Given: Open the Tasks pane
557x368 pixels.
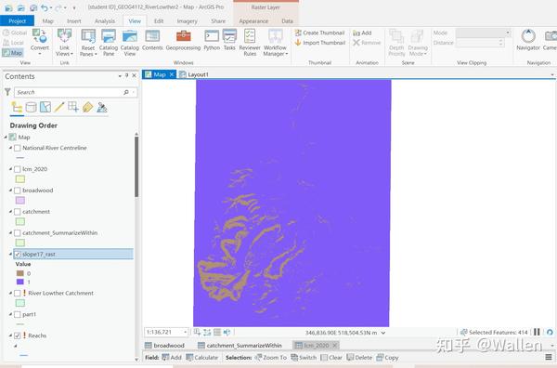Looking at the screenshot, I should tap(229, 40).
